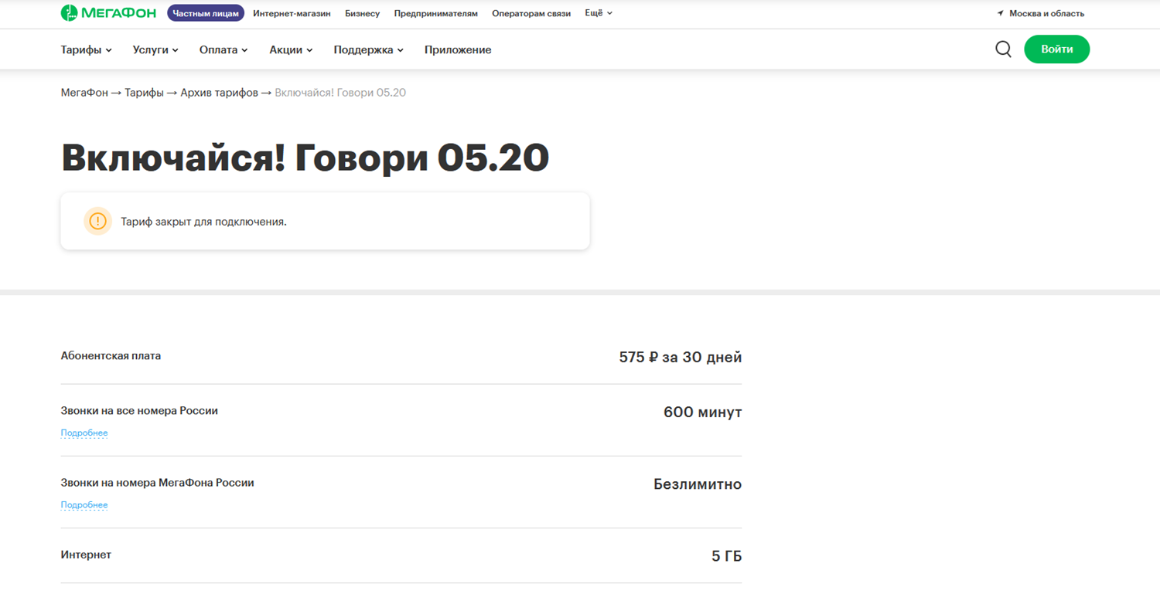Expand the Поддержка dropdown menu
1160x594 pixels.
tap(369, 49)
